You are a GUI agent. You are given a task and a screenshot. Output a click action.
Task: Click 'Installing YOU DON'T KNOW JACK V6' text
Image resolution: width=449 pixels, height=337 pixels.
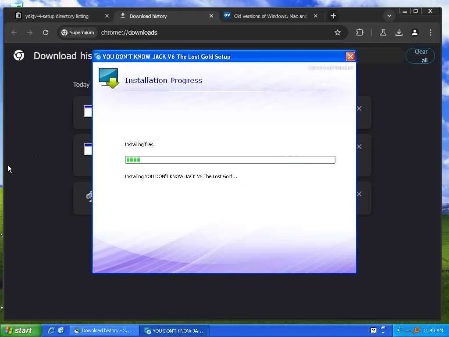click(181, 176)
